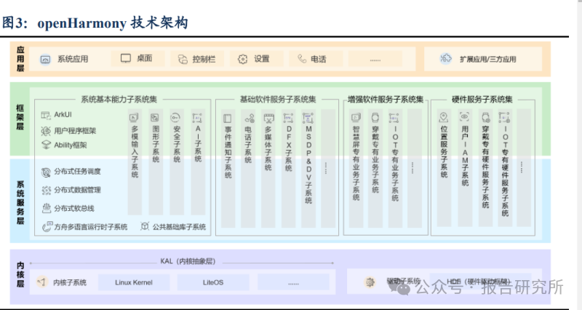The height and width of the screenshot is (310, 582).
Task: Click the 方舟多语言运行时子系统 icon
Action: click(47, 227)
